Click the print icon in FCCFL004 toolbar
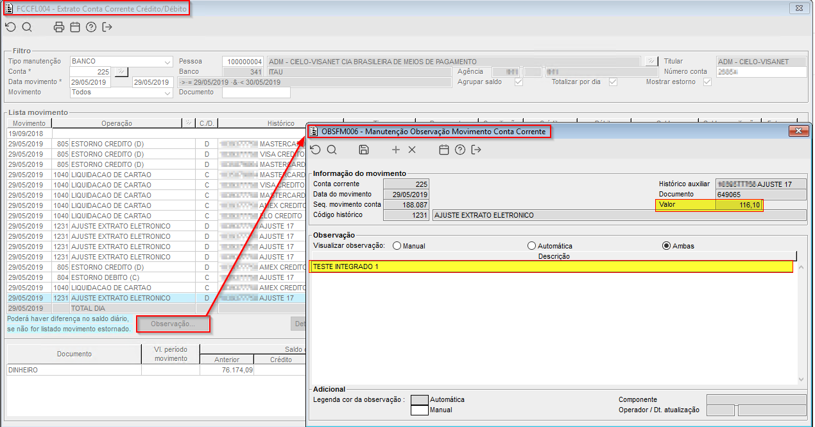Image resolution: width=815 pixels, height=427 pixels. [x=59, y=27]
